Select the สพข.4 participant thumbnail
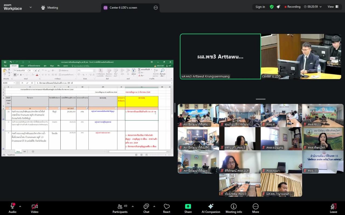Screen dimensions: 345x215 281,115
